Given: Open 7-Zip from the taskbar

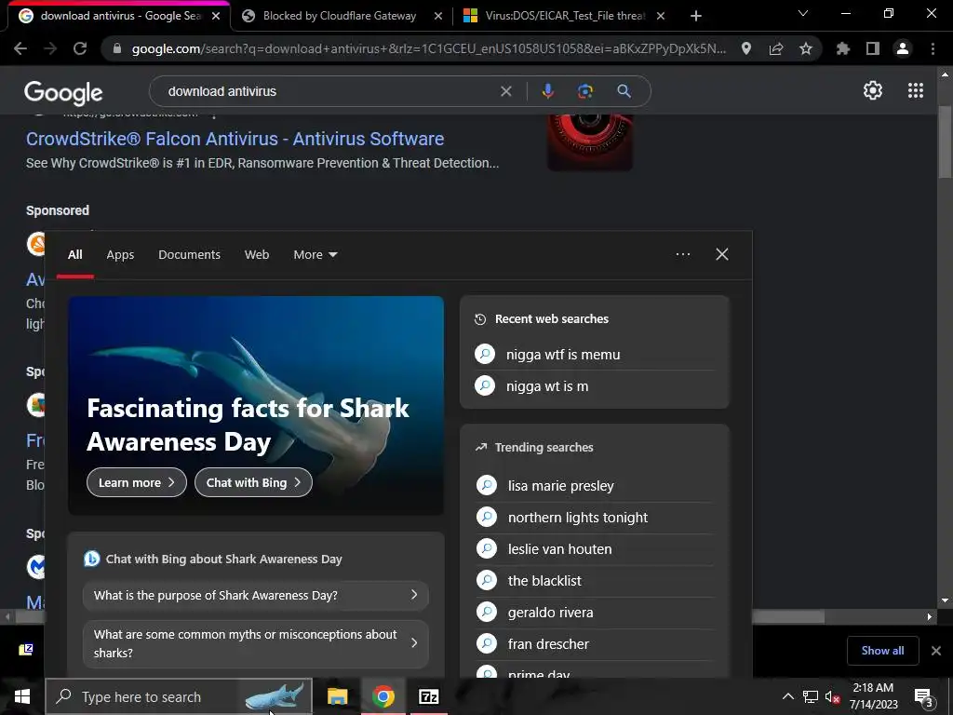Looking at the screenshot, I should [428, 696].
